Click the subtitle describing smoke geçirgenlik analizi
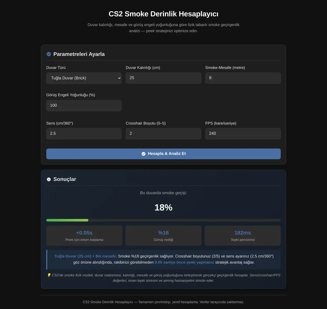Screen dimensions: 327x309 pos(163,28)
